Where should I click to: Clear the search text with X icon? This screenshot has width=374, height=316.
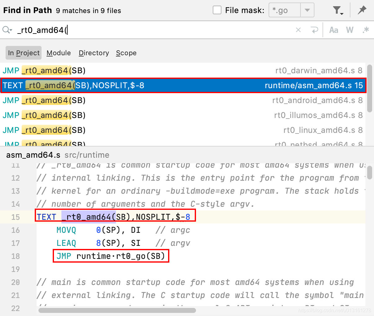(x=298, y=30)
